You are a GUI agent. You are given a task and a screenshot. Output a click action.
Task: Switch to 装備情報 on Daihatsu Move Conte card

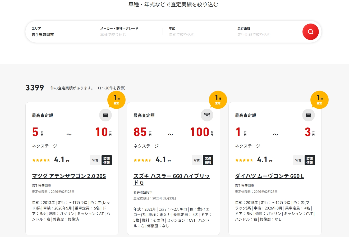310,160
